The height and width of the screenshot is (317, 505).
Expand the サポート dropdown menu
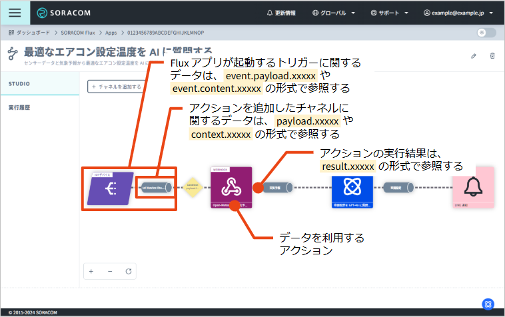[x=389, y=13]
